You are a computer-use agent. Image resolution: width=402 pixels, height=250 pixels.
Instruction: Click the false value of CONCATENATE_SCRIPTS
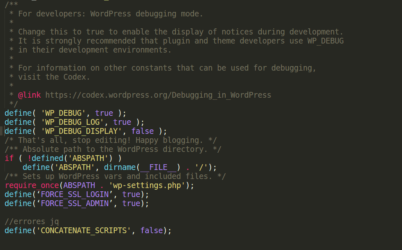pyautogui.click(x=151, y=231)
